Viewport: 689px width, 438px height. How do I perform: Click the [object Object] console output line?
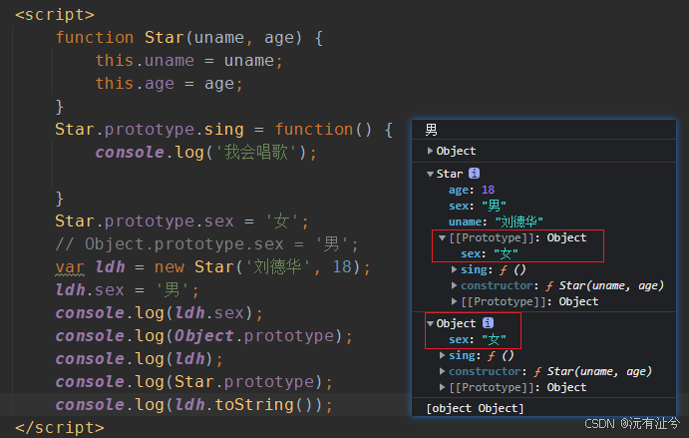tap(475, 408)
